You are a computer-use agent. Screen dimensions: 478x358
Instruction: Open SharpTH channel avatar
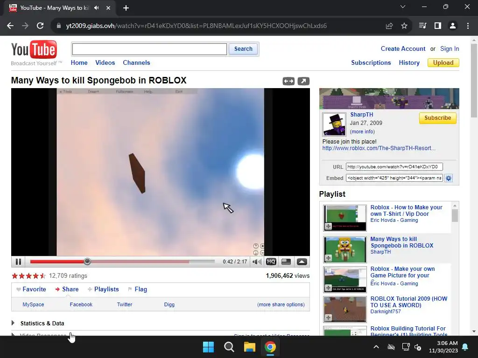tap(334, 124)
